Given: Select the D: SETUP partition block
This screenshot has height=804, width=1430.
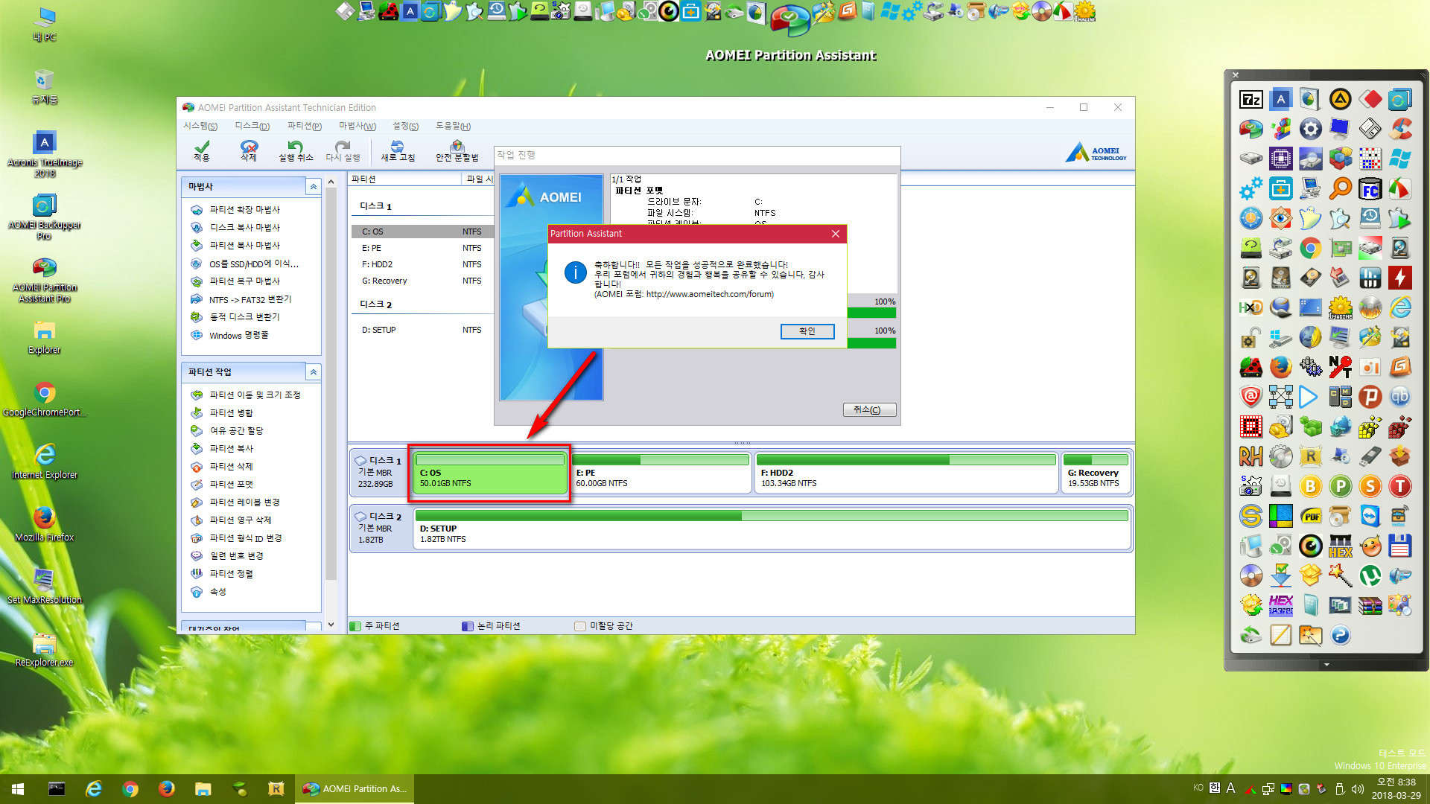Looking at the screenshot, I should pos(772,528).
